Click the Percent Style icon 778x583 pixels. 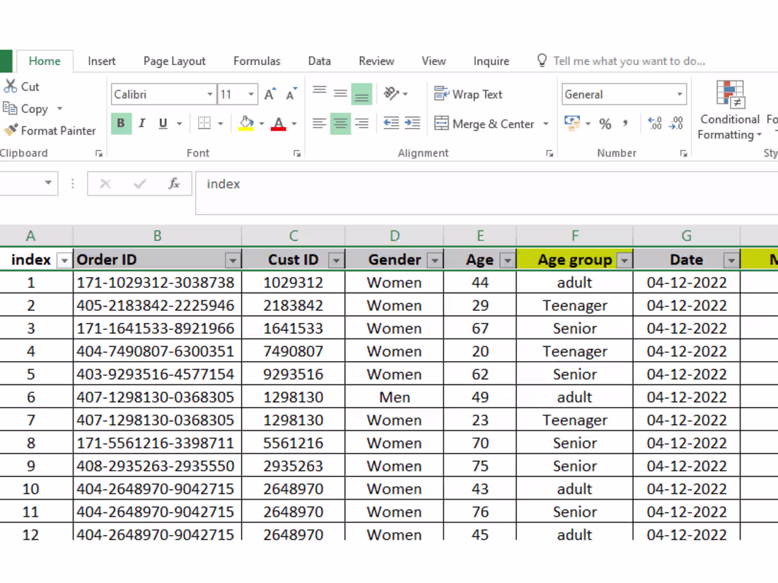pos(605,124)
